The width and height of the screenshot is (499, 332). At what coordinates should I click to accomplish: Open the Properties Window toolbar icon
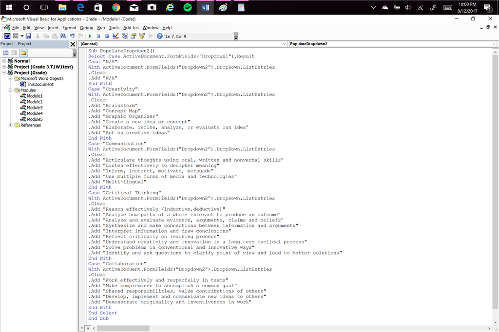134,36
